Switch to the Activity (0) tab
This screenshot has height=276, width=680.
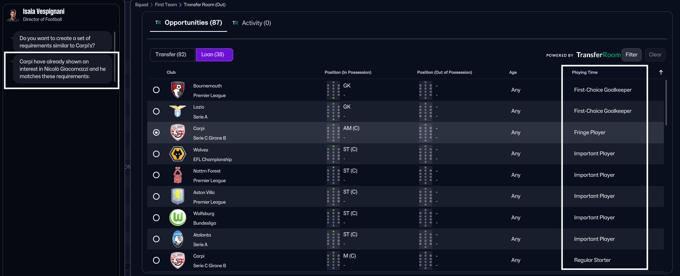(252, 23)
